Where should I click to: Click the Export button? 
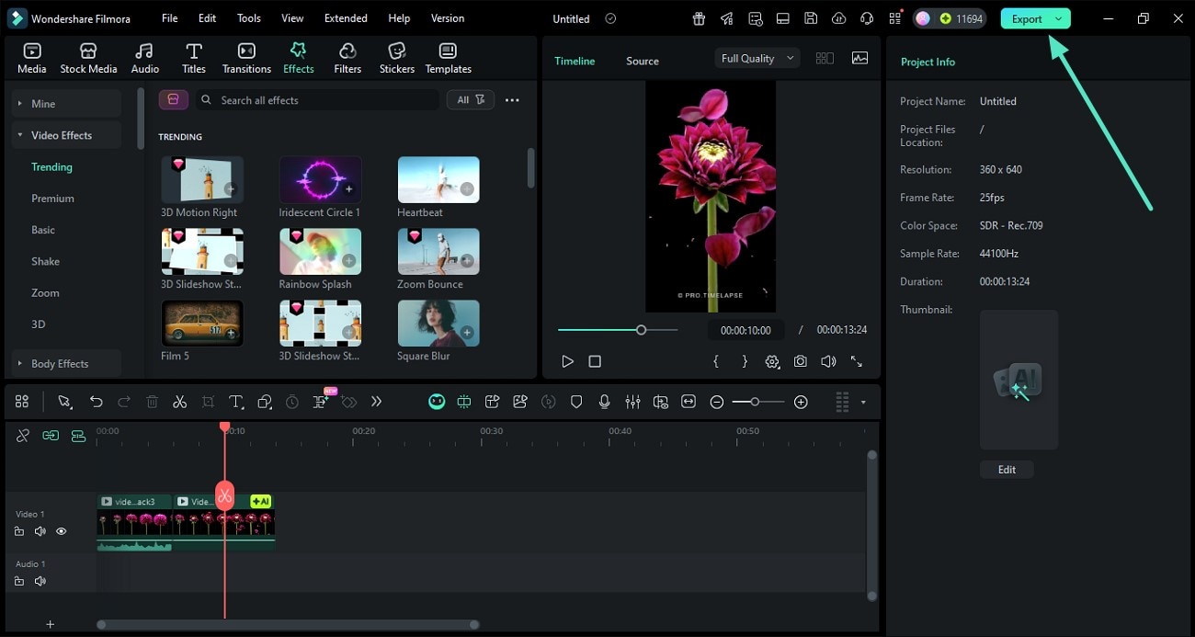pos(1026,18)
